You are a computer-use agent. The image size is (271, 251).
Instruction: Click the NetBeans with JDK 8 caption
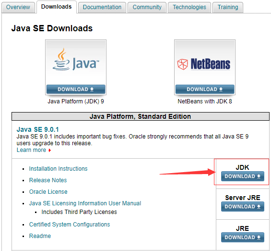coord(205,101)
